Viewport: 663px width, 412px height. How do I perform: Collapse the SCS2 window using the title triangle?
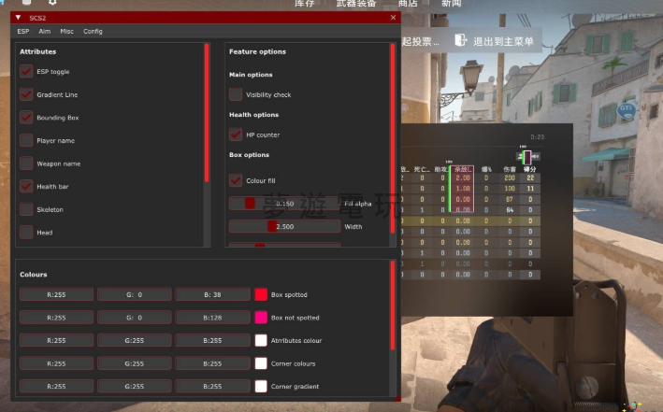pos(18,17)
